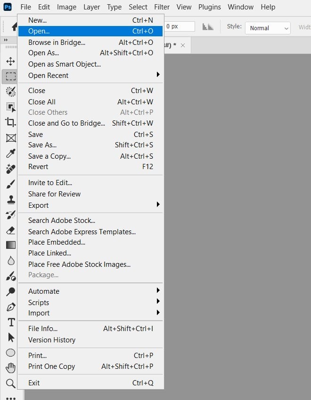This screenshot has width=311, height=400.
Task: Choose Share for Review
Action: pyautogui.click(x=90, y=194)
